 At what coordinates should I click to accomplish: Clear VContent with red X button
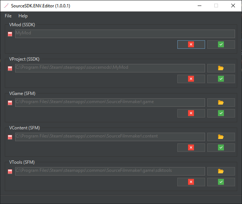(191, 147)
